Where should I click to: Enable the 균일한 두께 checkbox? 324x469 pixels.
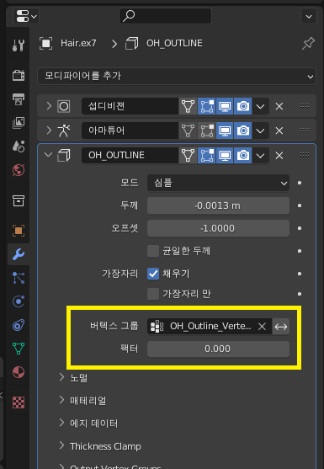click(153, 251)
